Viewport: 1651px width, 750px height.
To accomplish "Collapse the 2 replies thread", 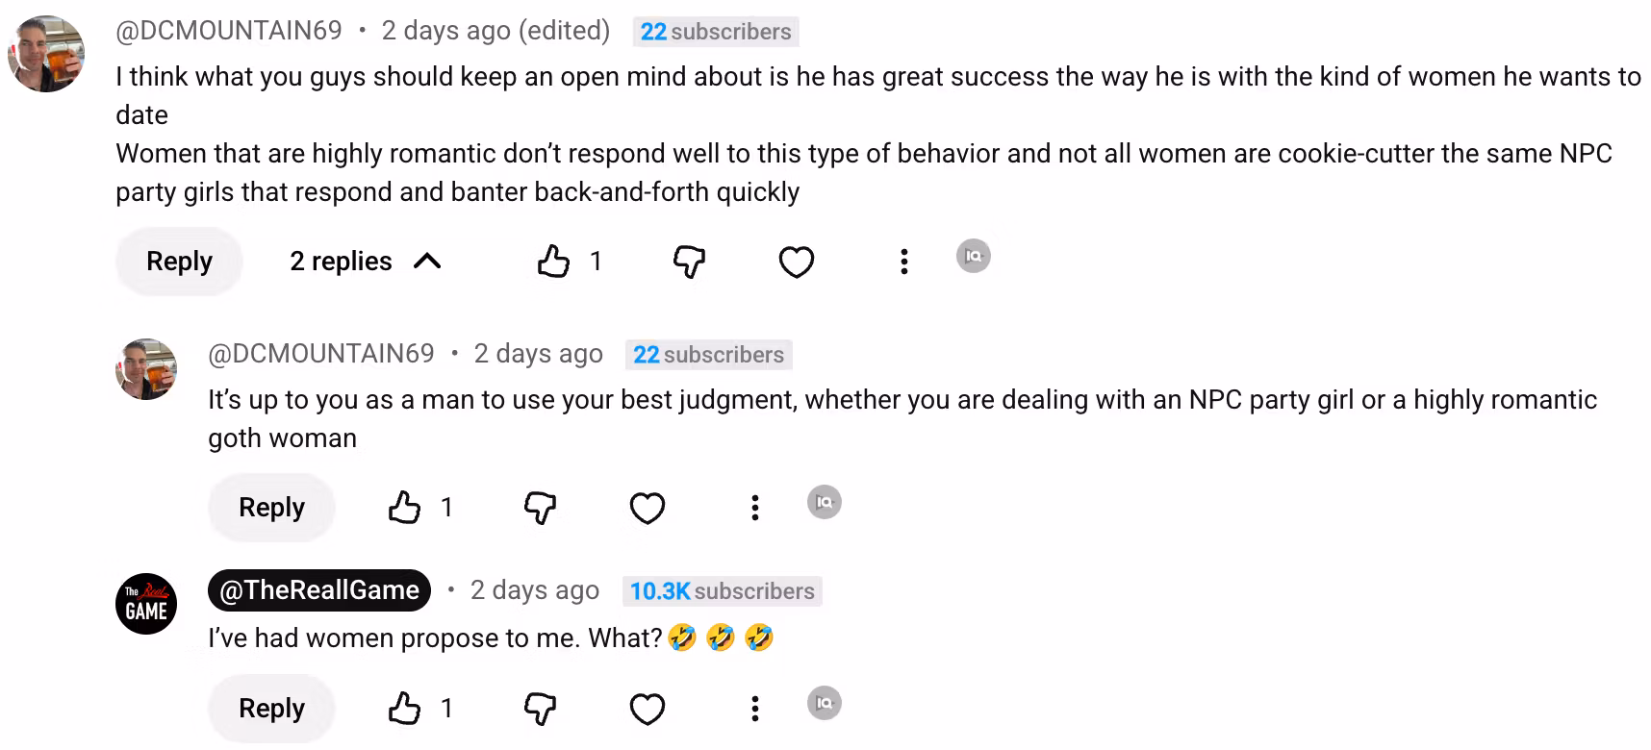I will 366,262.
